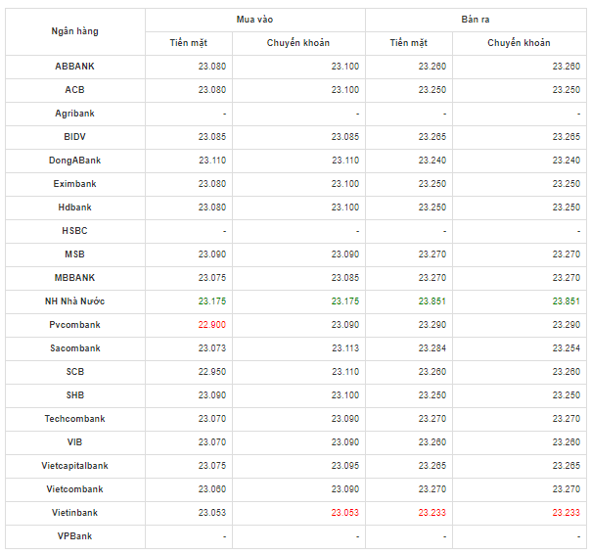This screenshot has width=591, height=554.
Task: Click the Ngân hàng column header
Action: [x=74, y=31]
